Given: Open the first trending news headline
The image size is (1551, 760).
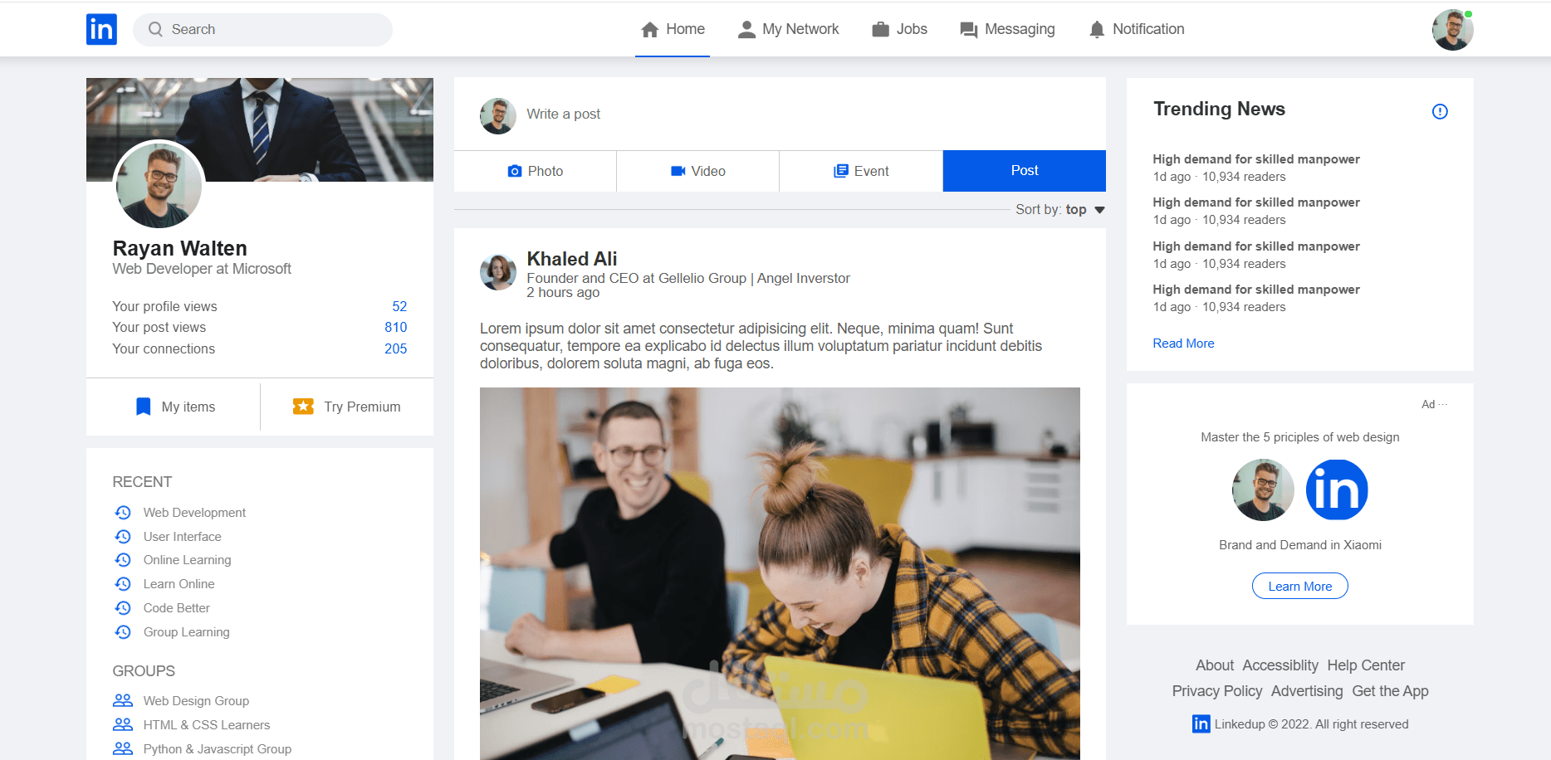Looking at the screenshot, I should click(x=1256, y=159).
